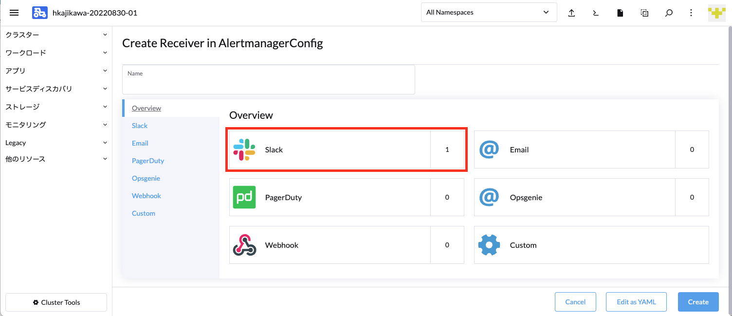Screen dimensions: 732x316
Task: Click the Slack card count of 1
Action: pos(447,149)
